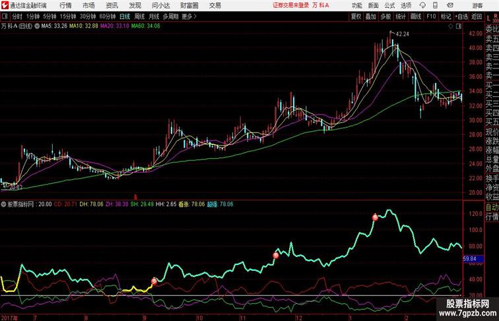Click the MA20: 33.10 value
The image size is (499, 321).
115,26
